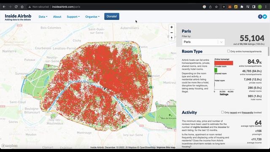
Task: Enable Only entire homes/apartments checkbox
Action: pyautogui.click(x=229, y=51)
